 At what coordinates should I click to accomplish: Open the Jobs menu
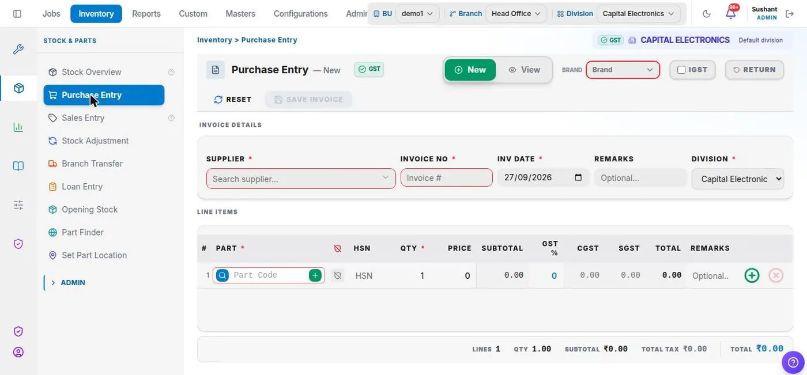click(x=51, y=14)
